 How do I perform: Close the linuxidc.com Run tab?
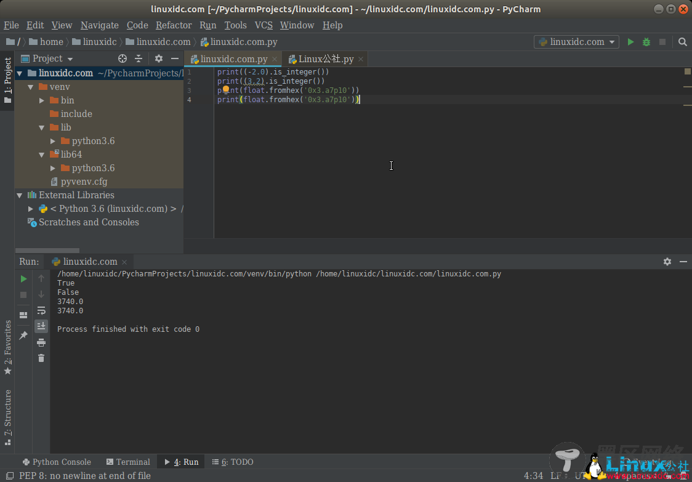point(124,262)
